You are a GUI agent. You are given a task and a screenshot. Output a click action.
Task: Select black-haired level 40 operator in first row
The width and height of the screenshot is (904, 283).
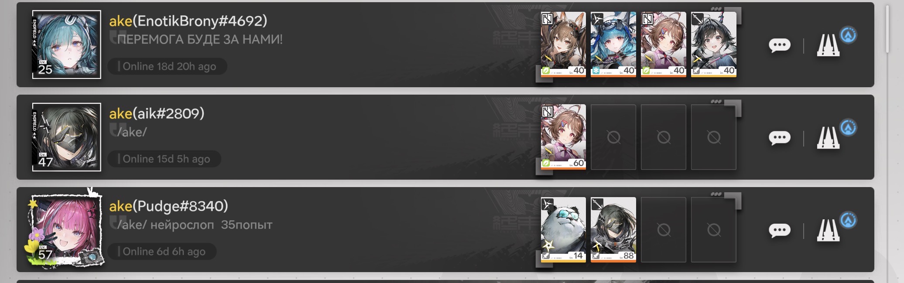pyautogui.click(x=714, y=44)
